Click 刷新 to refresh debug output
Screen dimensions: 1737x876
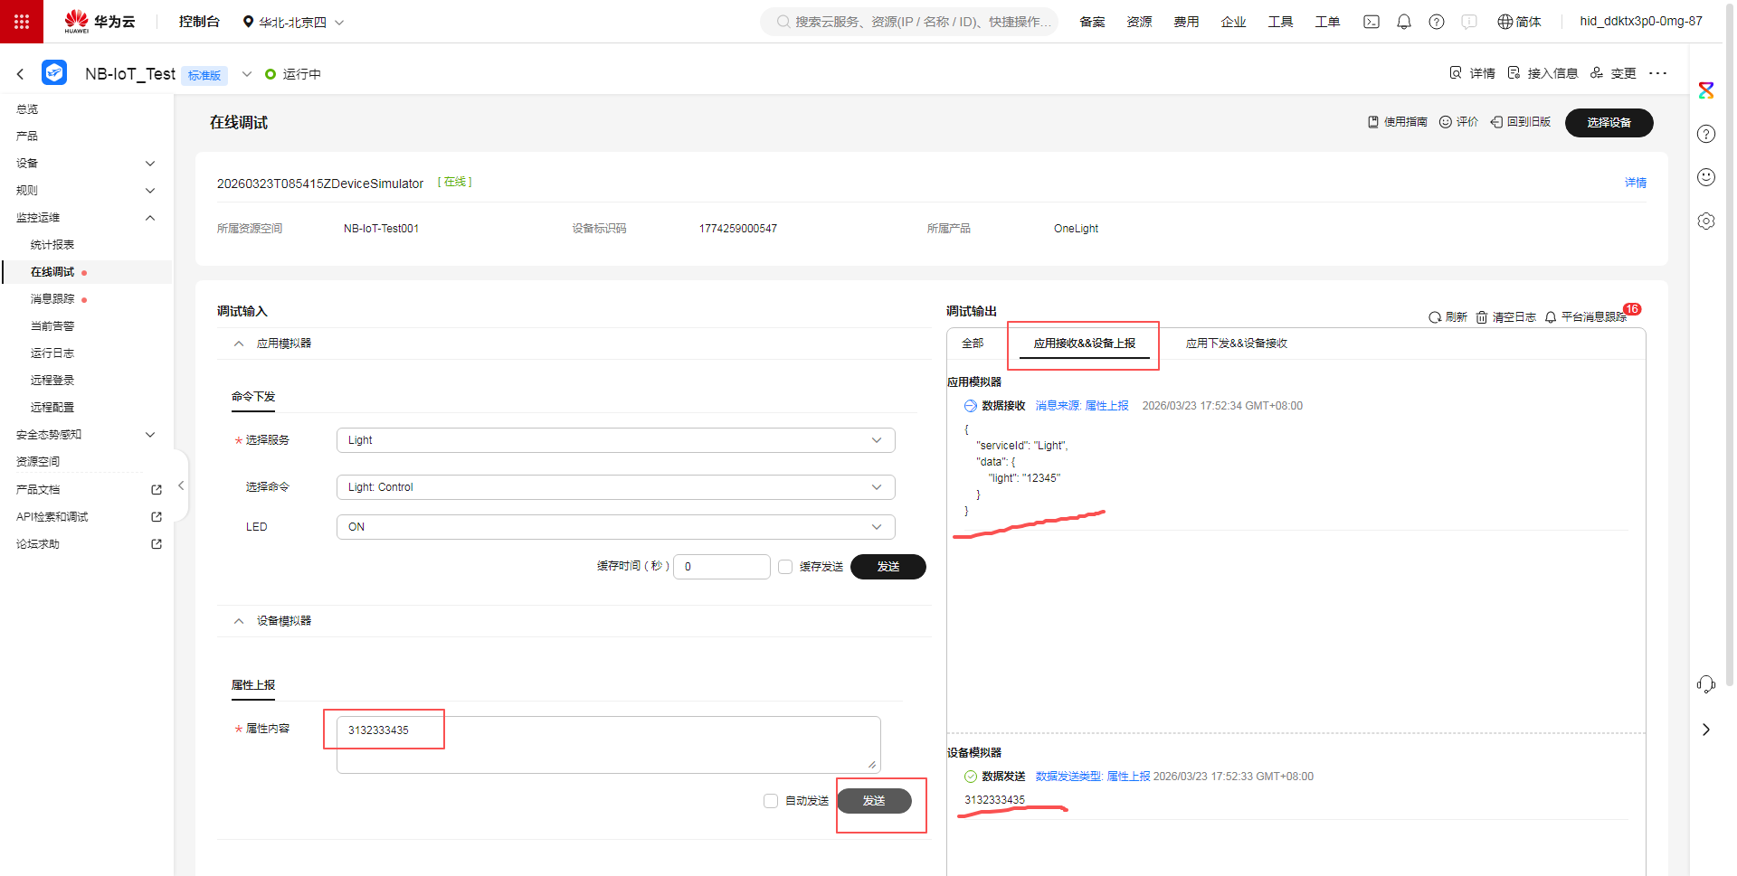[x=1447, y=317]
